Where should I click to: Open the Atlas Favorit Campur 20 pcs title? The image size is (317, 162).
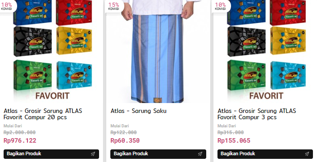[43, 114]
